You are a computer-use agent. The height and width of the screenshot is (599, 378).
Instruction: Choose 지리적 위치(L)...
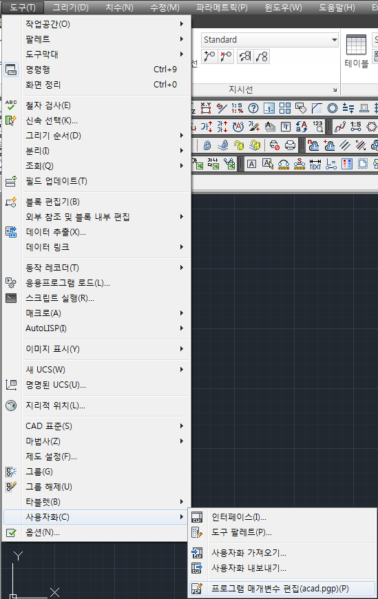coord(96,406)
